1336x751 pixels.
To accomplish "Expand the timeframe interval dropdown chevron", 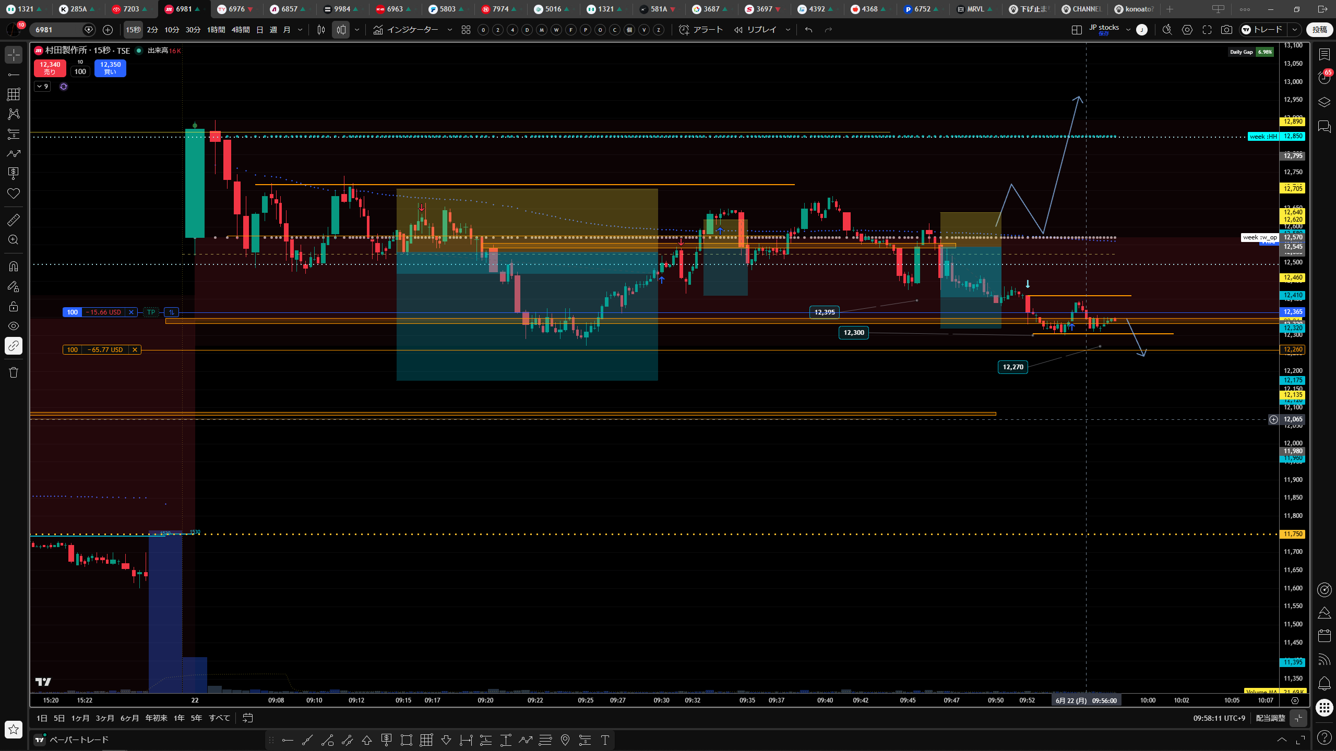I will [300, 30].
